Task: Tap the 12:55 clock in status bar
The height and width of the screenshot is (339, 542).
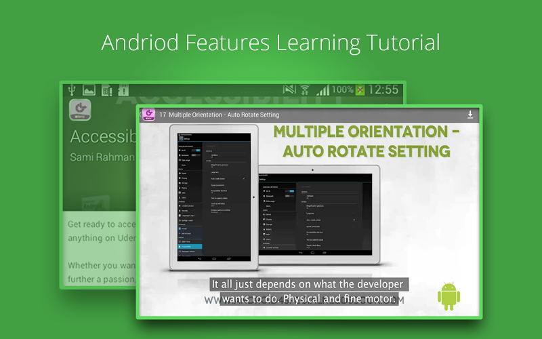Action: tap(383, 90)
